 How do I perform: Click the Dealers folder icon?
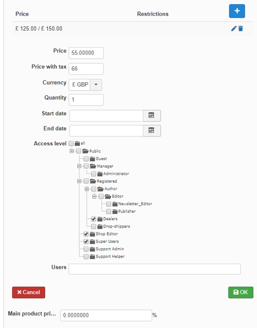[x=100, y=219]
